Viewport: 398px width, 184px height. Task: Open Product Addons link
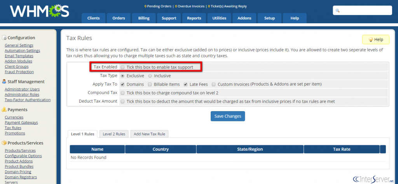click(x=19, y=162)
